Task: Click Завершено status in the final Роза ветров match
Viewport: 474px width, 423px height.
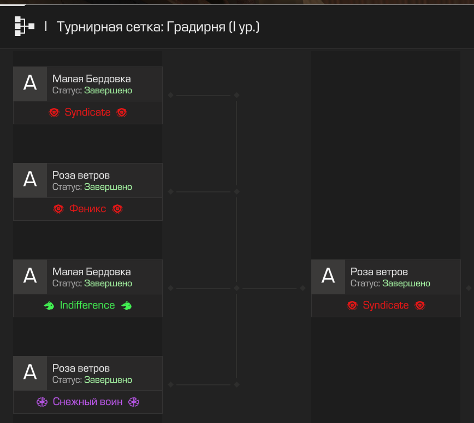Action: click(x=406, y=283)
